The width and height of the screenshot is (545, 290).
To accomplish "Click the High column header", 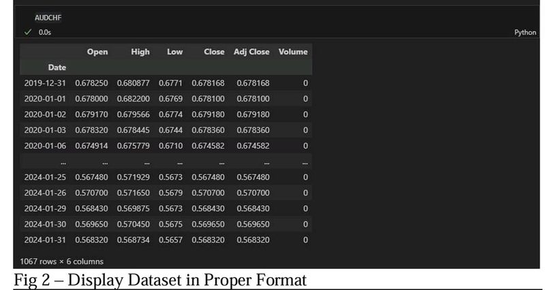I will 140,52.
